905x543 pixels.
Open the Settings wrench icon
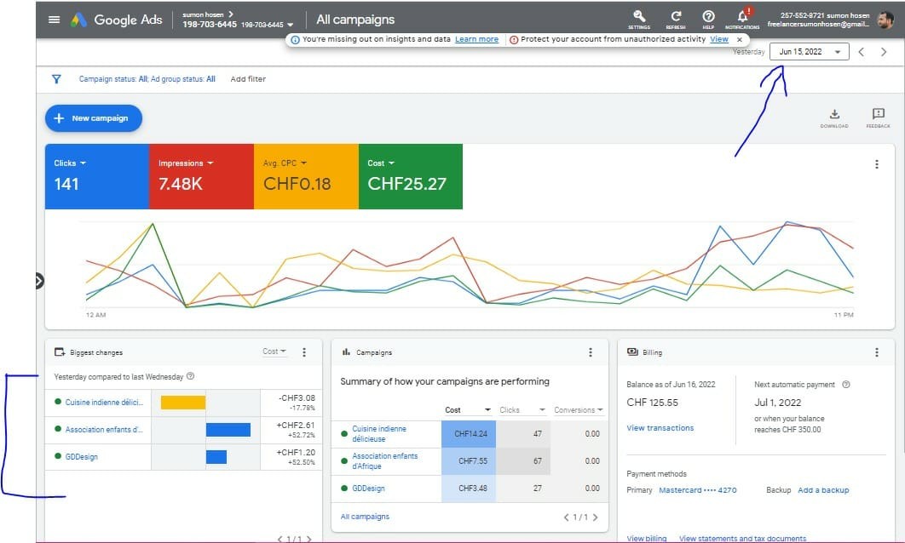638,17
